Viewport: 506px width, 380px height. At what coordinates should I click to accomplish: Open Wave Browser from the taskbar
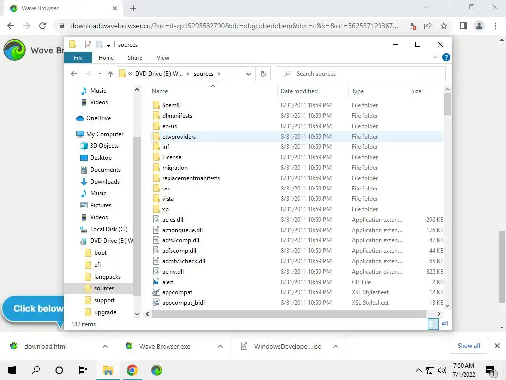157,370
